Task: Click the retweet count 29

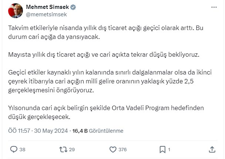Action: [x=72, y=150]
